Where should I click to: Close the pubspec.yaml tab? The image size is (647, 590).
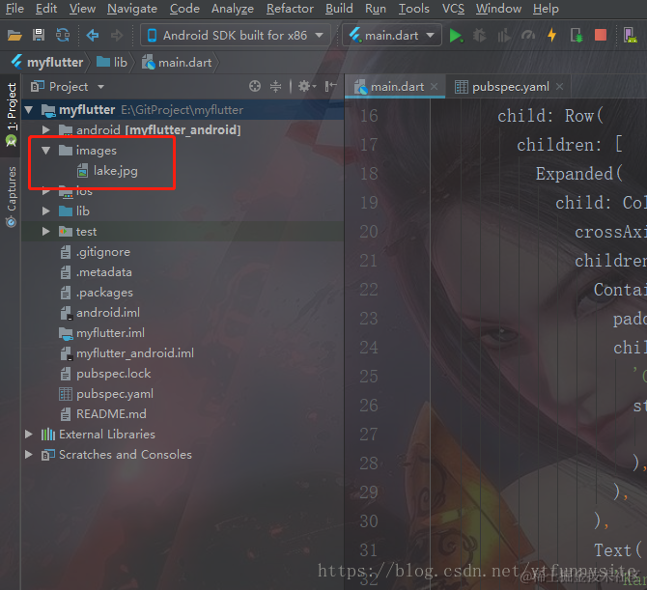tap(559, 87)
